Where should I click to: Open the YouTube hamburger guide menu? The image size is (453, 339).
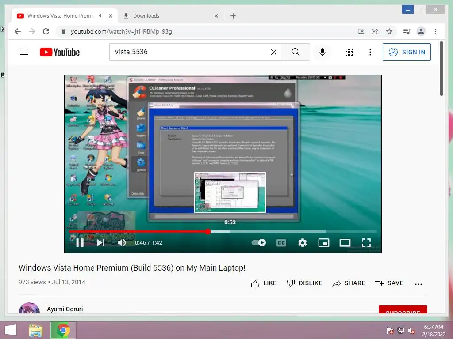24,52
